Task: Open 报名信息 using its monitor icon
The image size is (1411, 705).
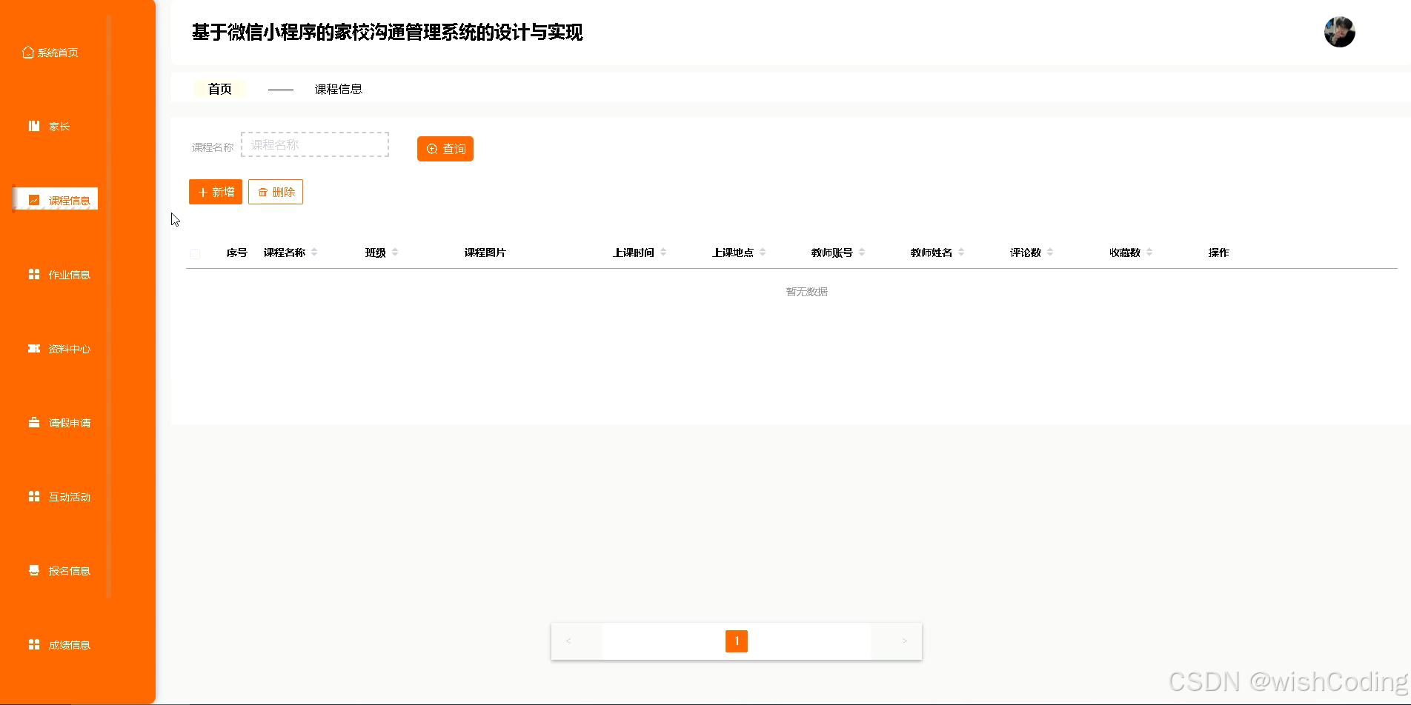Action: (33, 570)
